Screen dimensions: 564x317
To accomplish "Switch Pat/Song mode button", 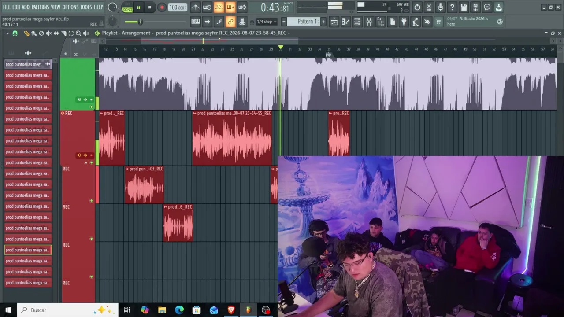I will point(127,7).
